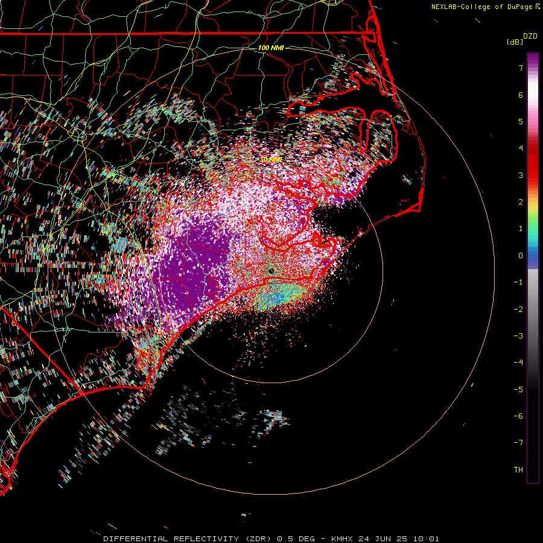The height and width of the screenshot is (543, 543).
Task: Select the -6 dB scale value
Action: (518, 416)
